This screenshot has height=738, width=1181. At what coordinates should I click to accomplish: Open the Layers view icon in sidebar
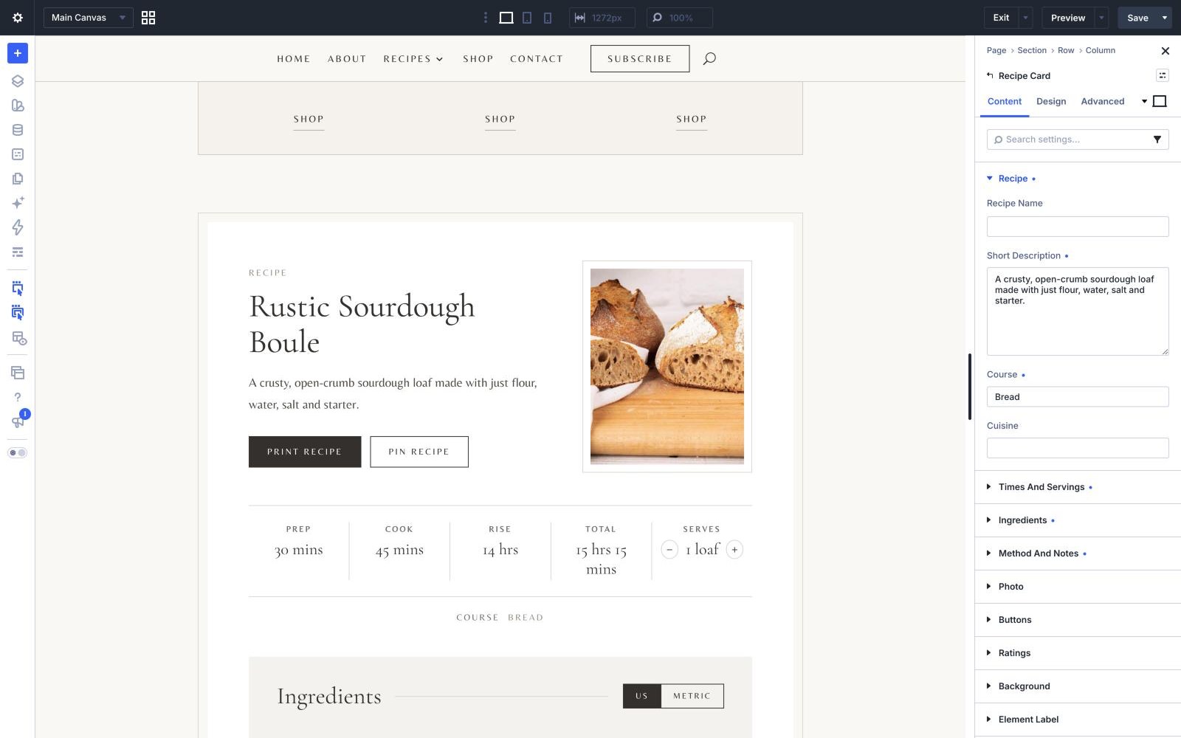18,81
